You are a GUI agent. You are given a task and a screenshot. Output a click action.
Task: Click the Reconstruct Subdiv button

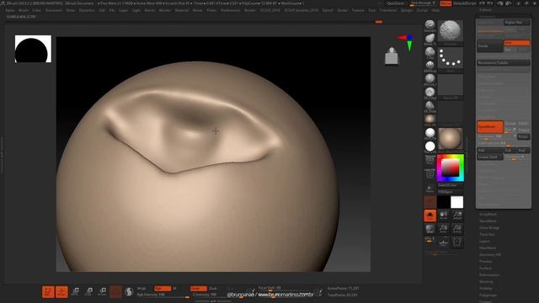click(x=504, y=63)
